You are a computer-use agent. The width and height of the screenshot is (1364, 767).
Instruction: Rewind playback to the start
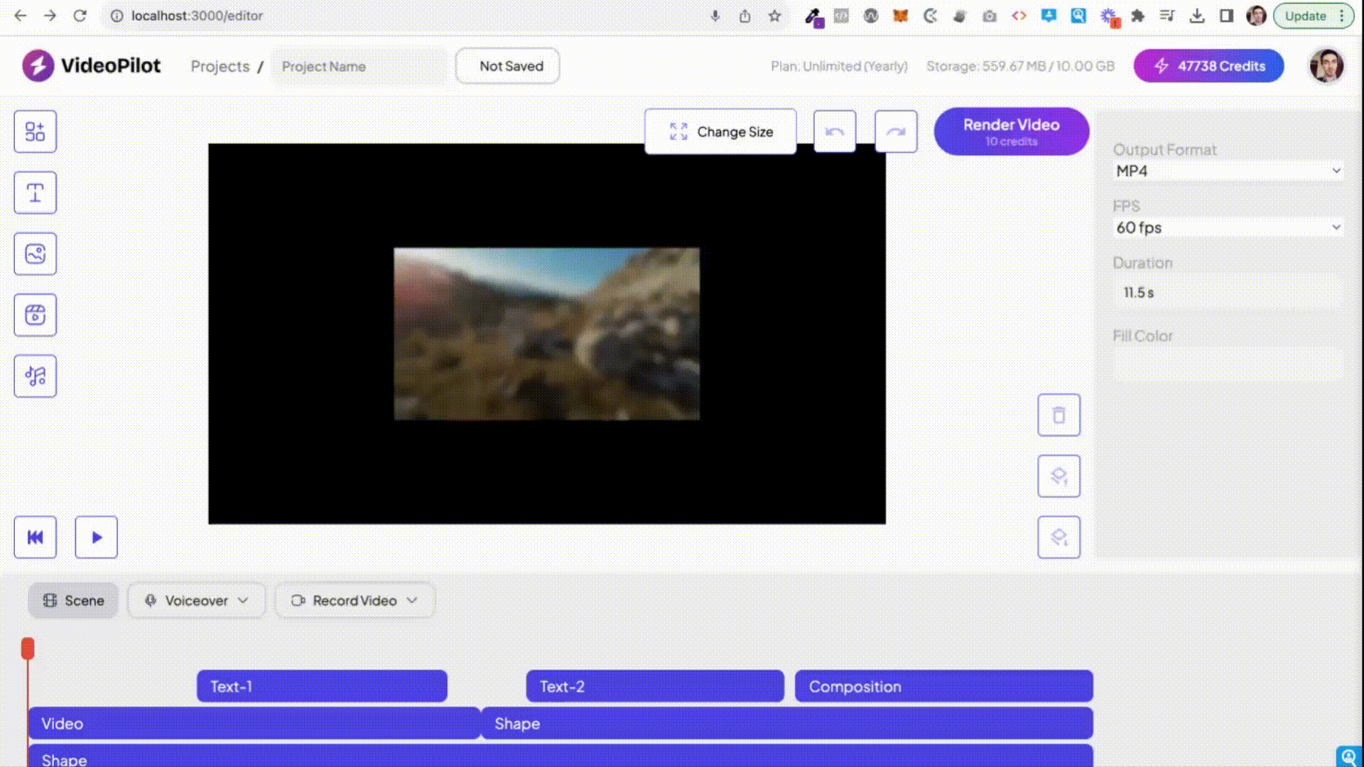(35, 537)
